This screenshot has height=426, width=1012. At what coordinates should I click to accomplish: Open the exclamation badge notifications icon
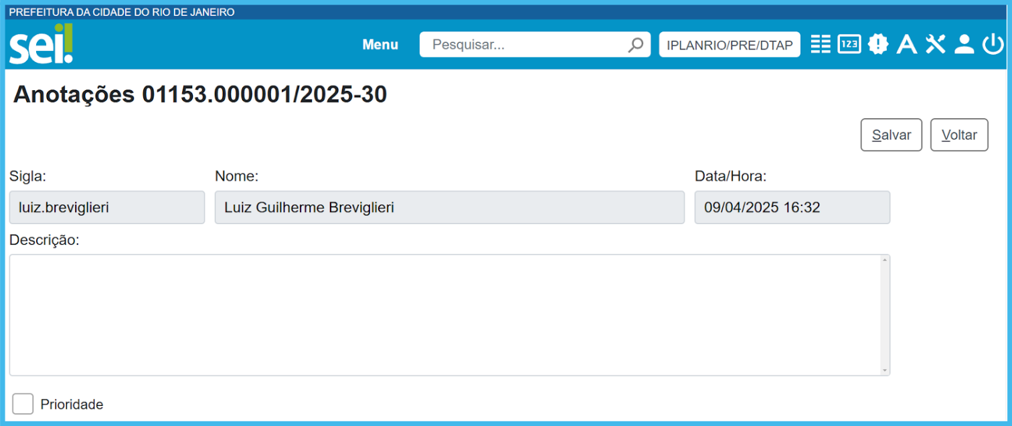click(x=877, y=44)
